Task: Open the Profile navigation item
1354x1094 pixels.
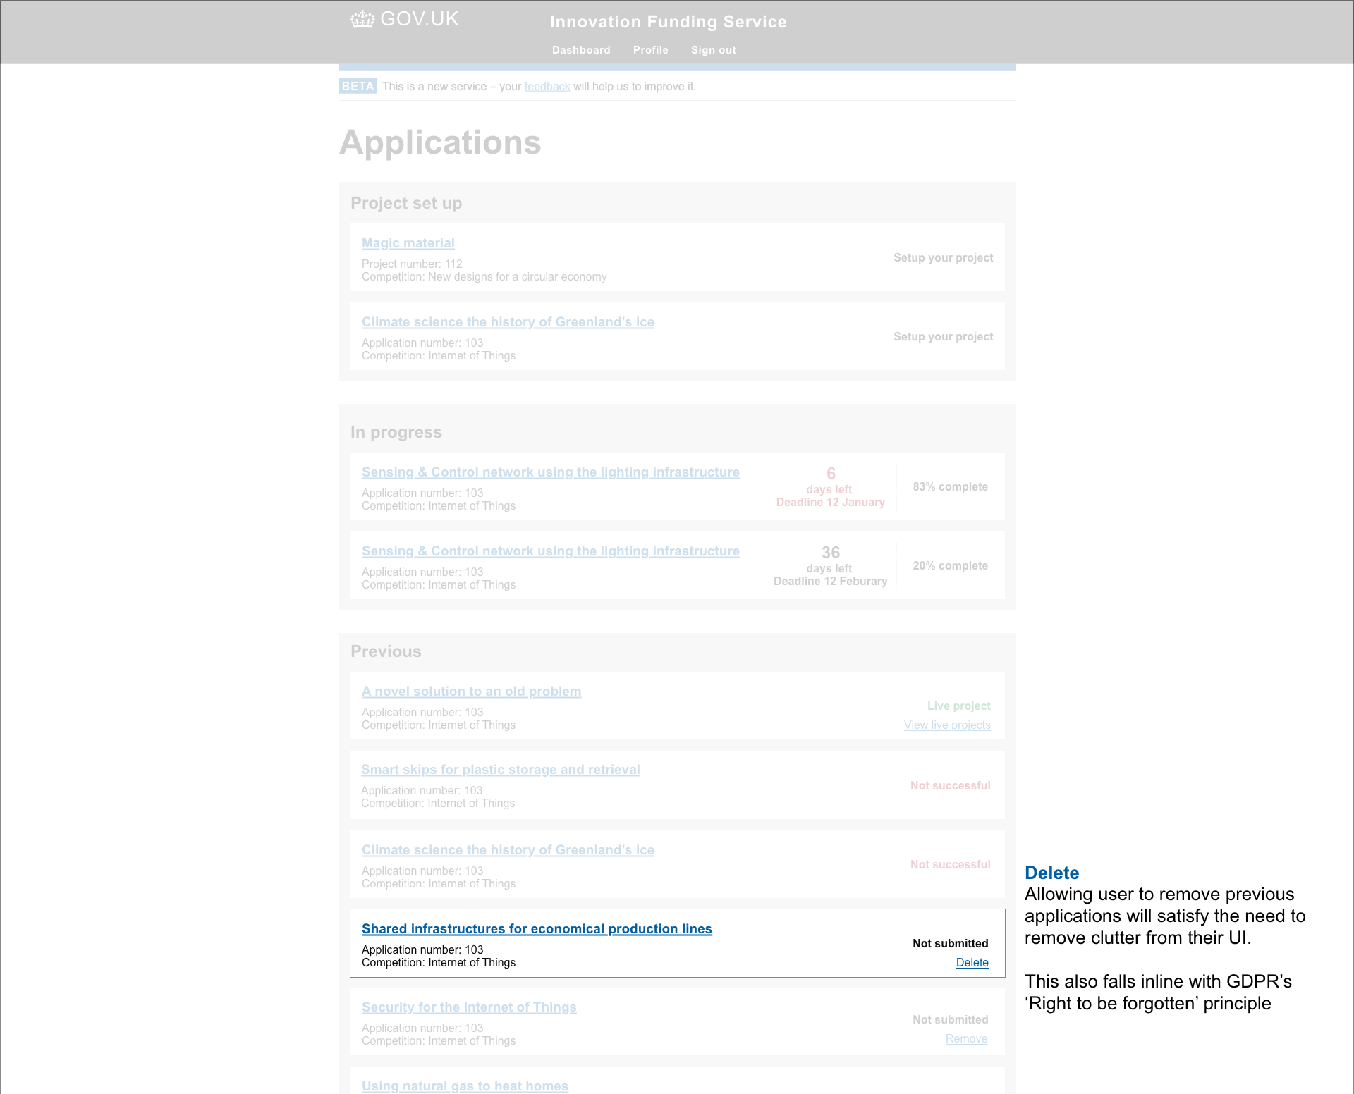Action: coord(650,50)
